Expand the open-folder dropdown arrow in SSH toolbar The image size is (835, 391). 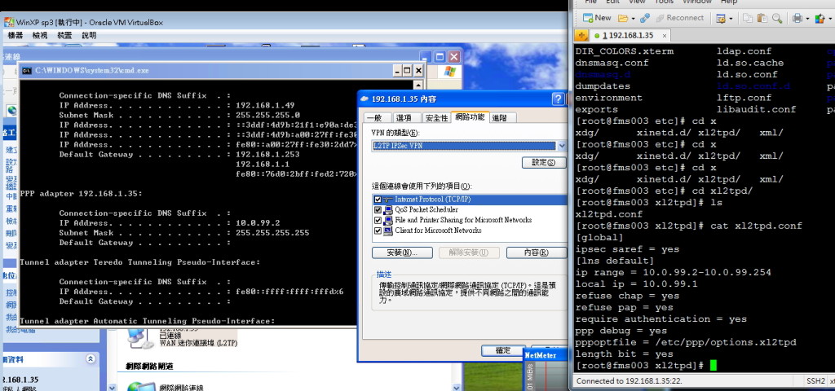tap(633, 19)
